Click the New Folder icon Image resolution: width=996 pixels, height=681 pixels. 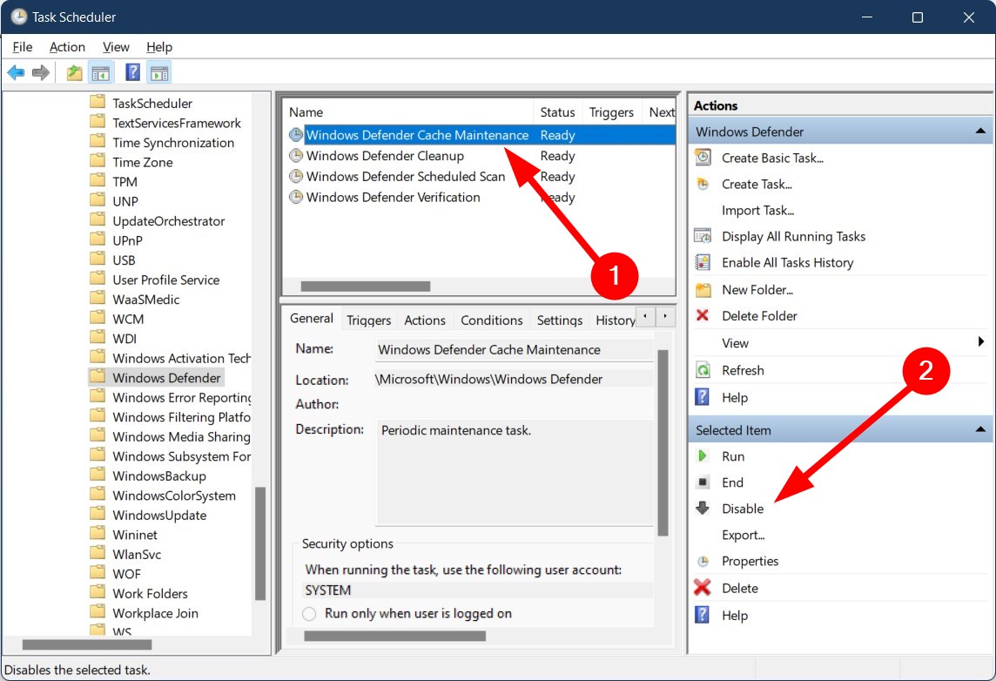703,290
